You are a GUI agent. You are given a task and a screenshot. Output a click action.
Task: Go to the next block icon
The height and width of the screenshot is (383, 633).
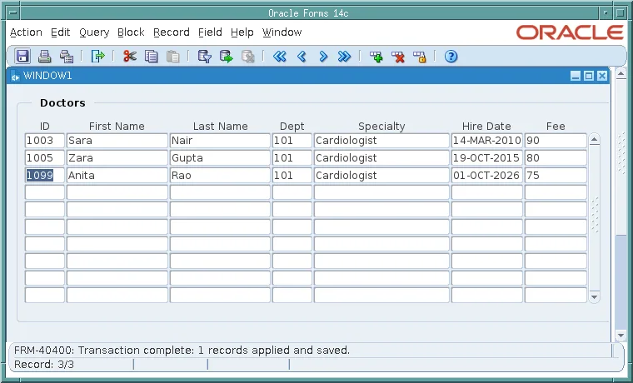(x=344, y=56)
